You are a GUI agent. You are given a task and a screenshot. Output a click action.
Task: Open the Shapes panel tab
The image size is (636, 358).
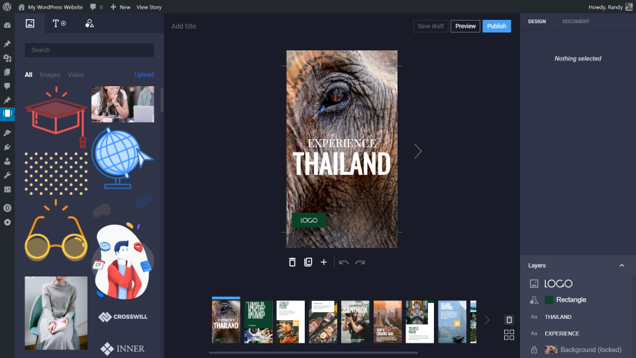(89, 23)
